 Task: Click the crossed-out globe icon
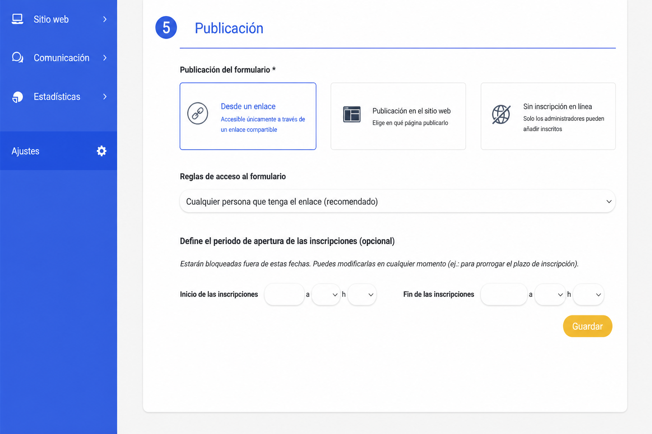[501, 114]
